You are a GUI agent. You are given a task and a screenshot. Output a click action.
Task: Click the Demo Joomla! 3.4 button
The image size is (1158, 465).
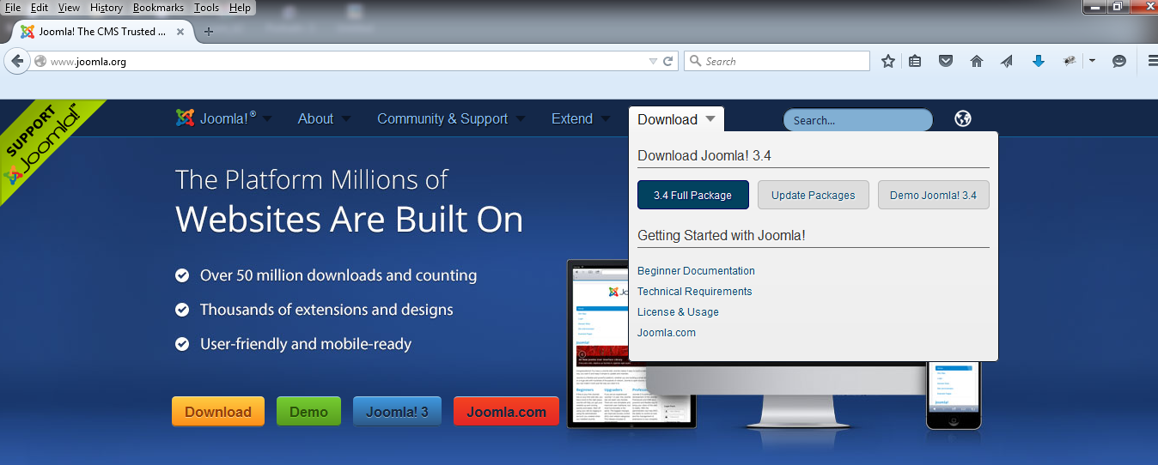[x=934, y=195]
